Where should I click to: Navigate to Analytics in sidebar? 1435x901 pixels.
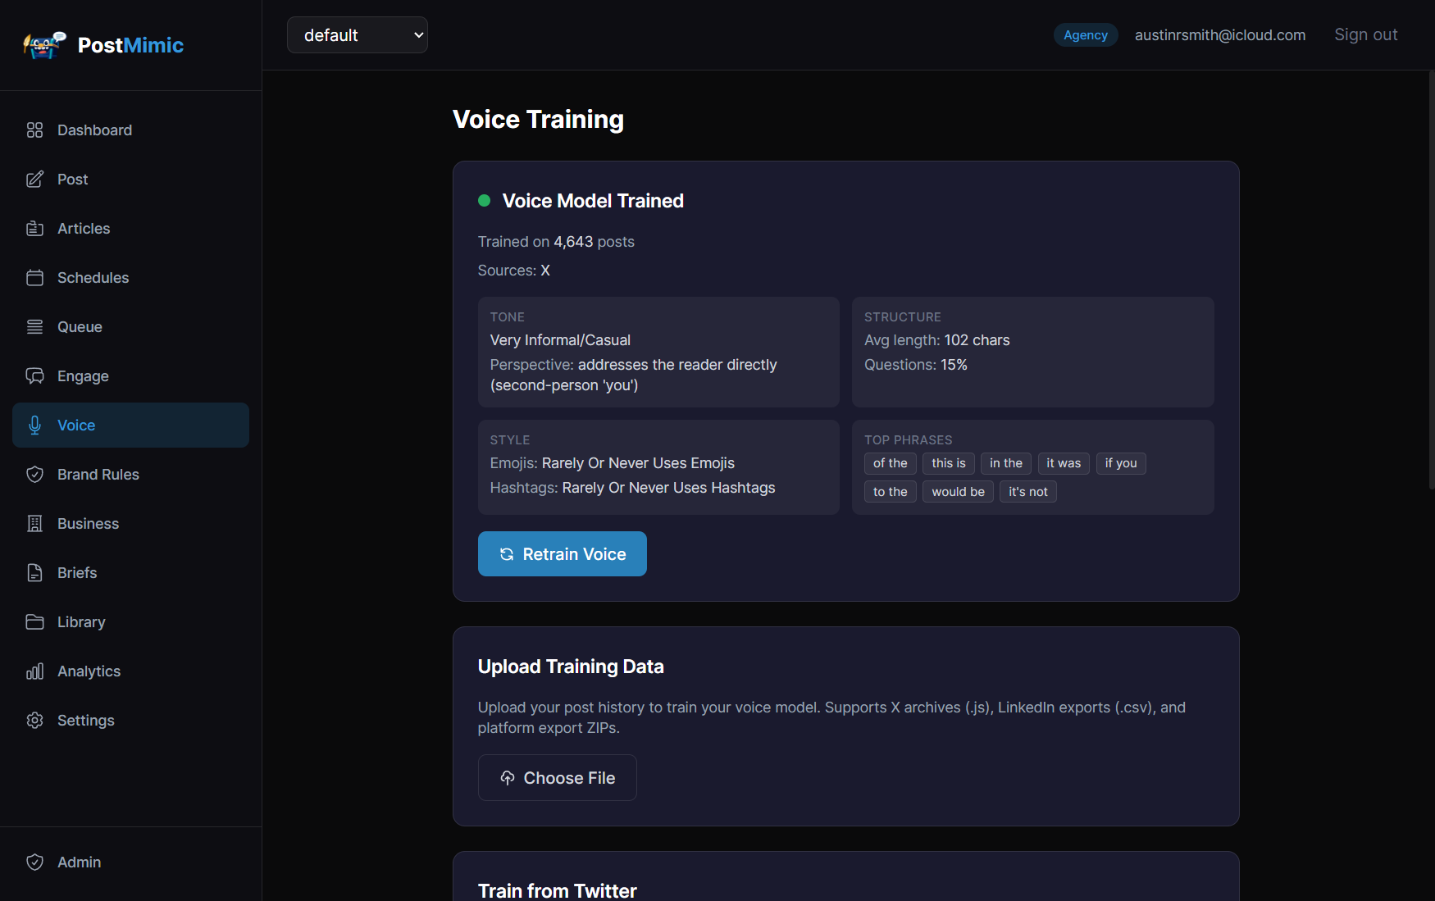click(130, 671)
